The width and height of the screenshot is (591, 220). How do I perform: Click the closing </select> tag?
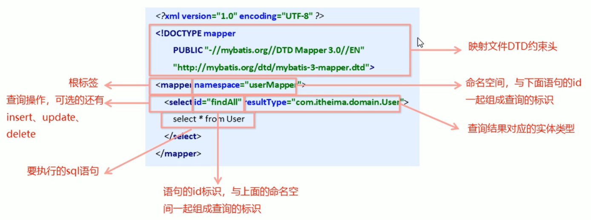coord(183,136)
